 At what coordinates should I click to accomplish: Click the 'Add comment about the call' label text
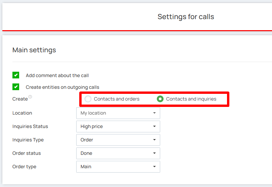click(57, 75)
